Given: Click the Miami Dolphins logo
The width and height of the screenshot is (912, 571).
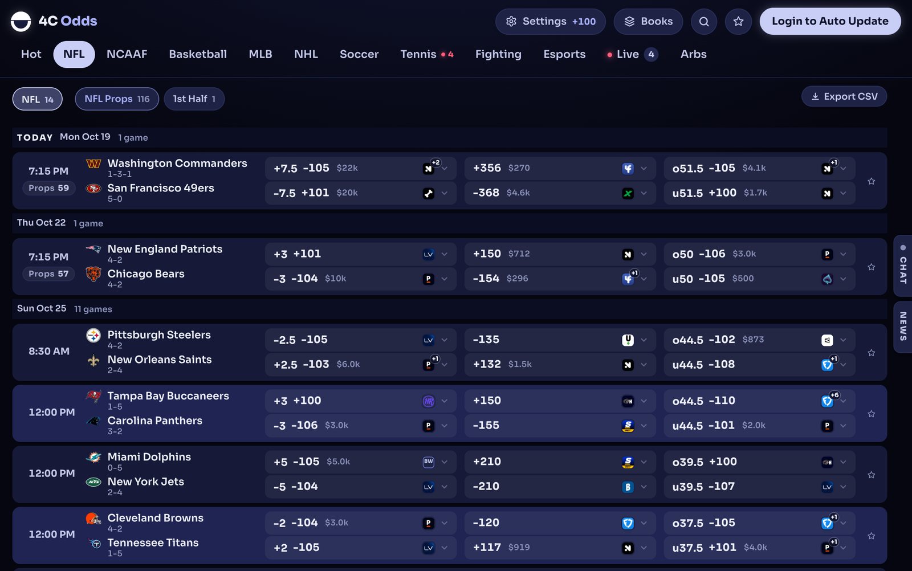Looking at the screenshot, I should point(93,457).
